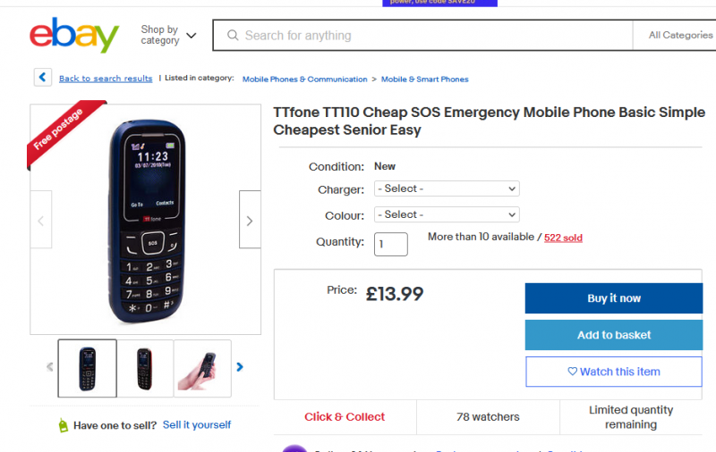Click the Quantity input field
Screen dimensions: 716x452
[390, 244]
